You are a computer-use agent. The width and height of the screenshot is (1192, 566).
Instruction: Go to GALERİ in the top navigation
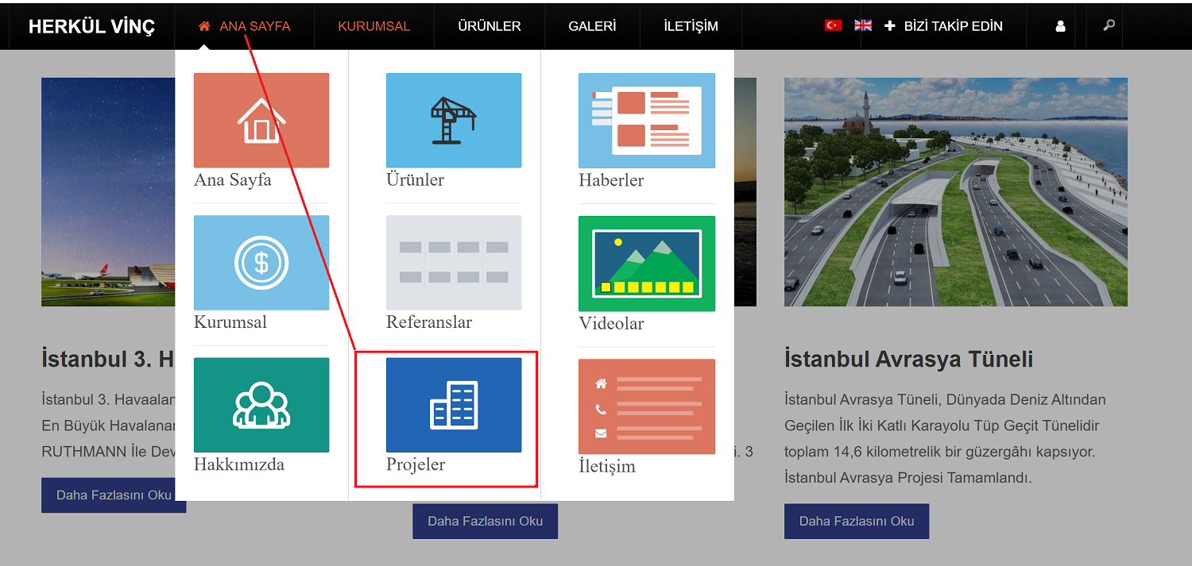(592, 26)
